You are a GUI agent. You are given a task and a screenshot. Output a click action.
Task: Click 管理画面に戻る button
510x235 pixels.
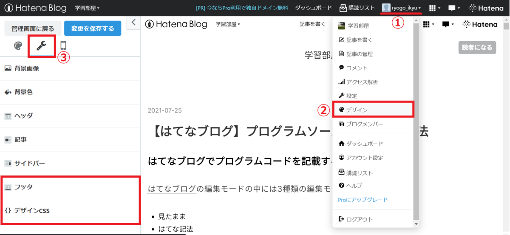33,28
